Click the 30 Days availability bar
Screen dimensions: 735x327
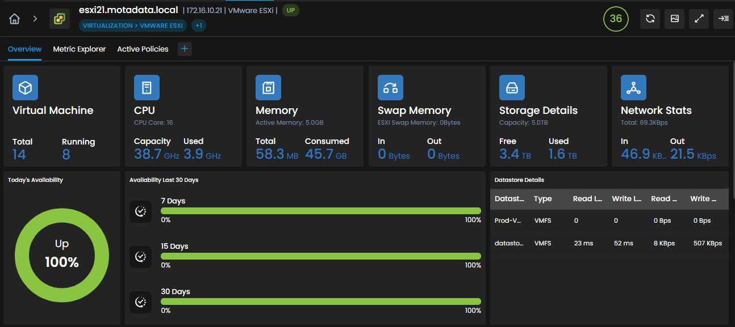point(321,301)
